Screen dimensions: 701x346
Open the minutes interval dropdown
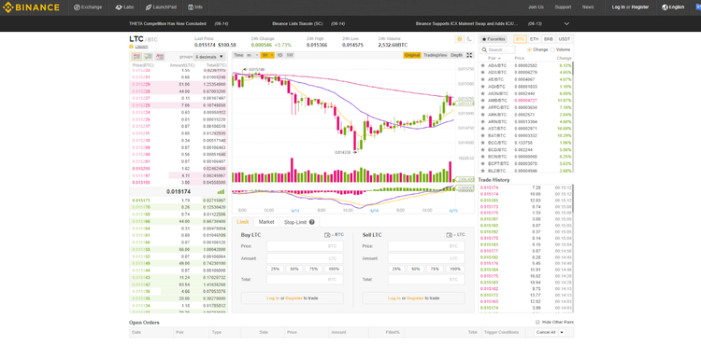252,55
